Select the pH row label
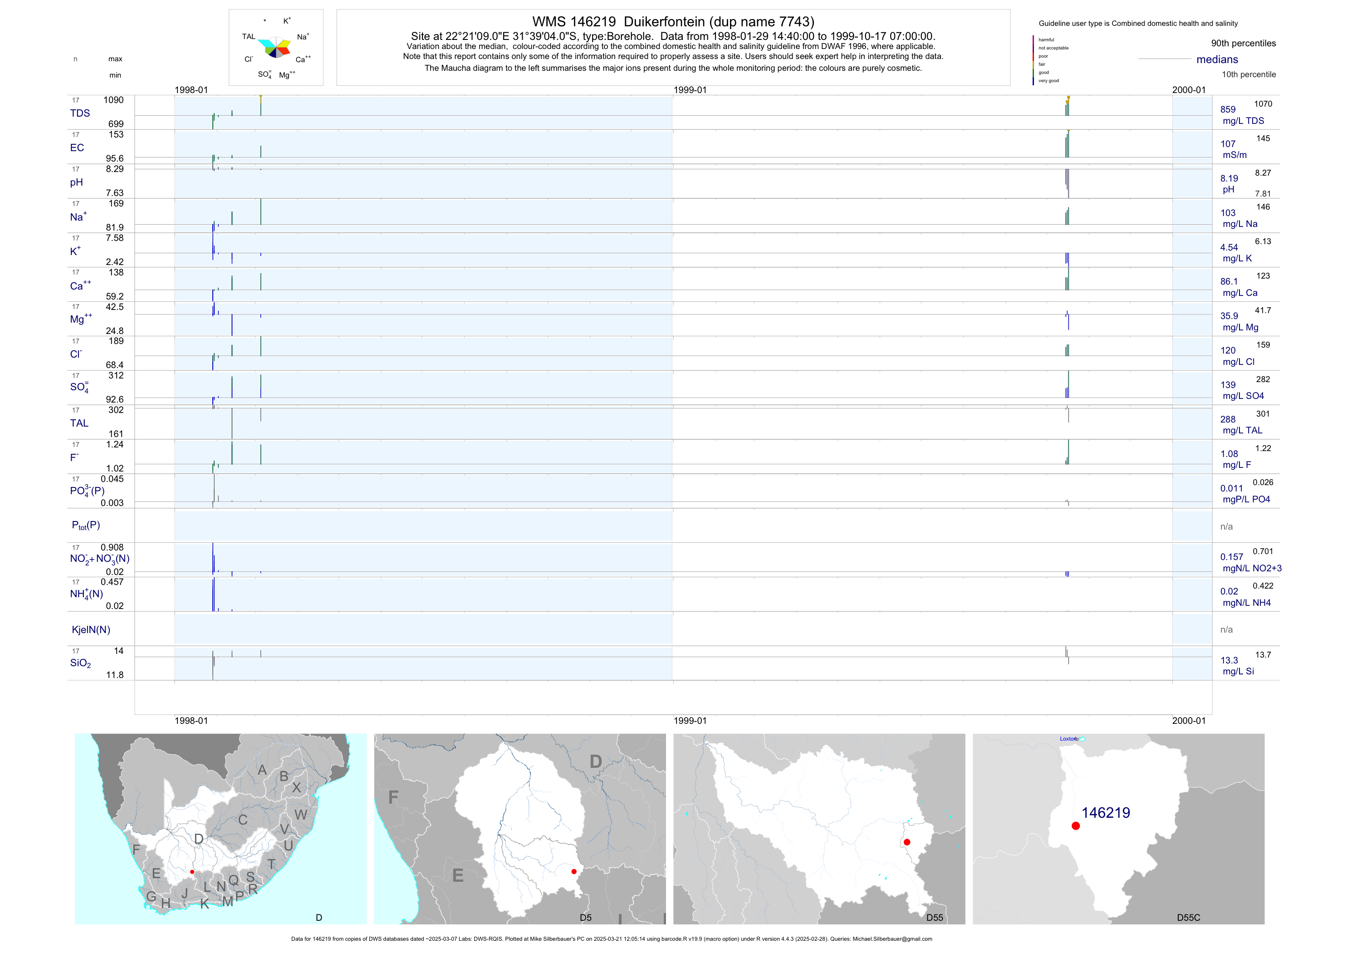 tap(76, 182)
